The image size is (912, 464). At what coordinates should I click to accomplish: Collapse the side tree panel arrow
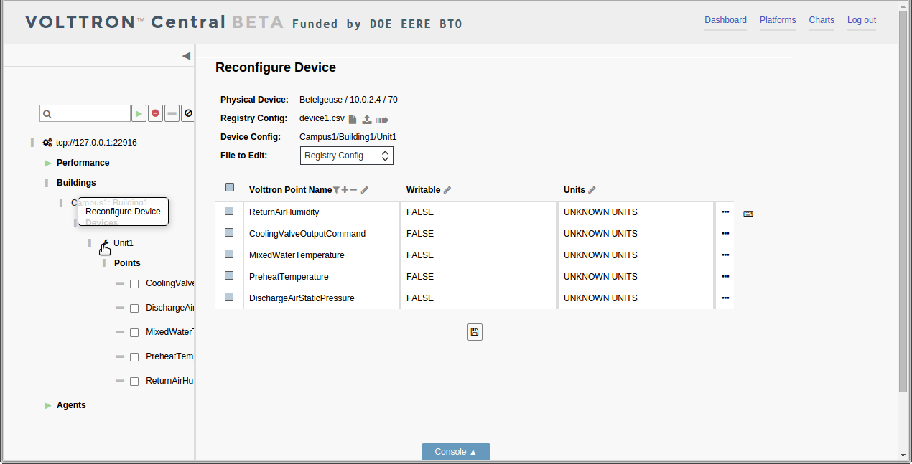point(186,56)
